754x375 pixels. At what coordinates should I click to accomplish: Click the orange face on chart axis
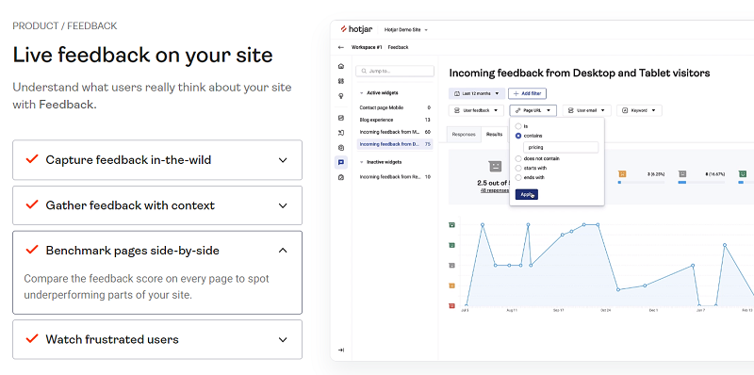pyautogui.click(x=451, y=285)
